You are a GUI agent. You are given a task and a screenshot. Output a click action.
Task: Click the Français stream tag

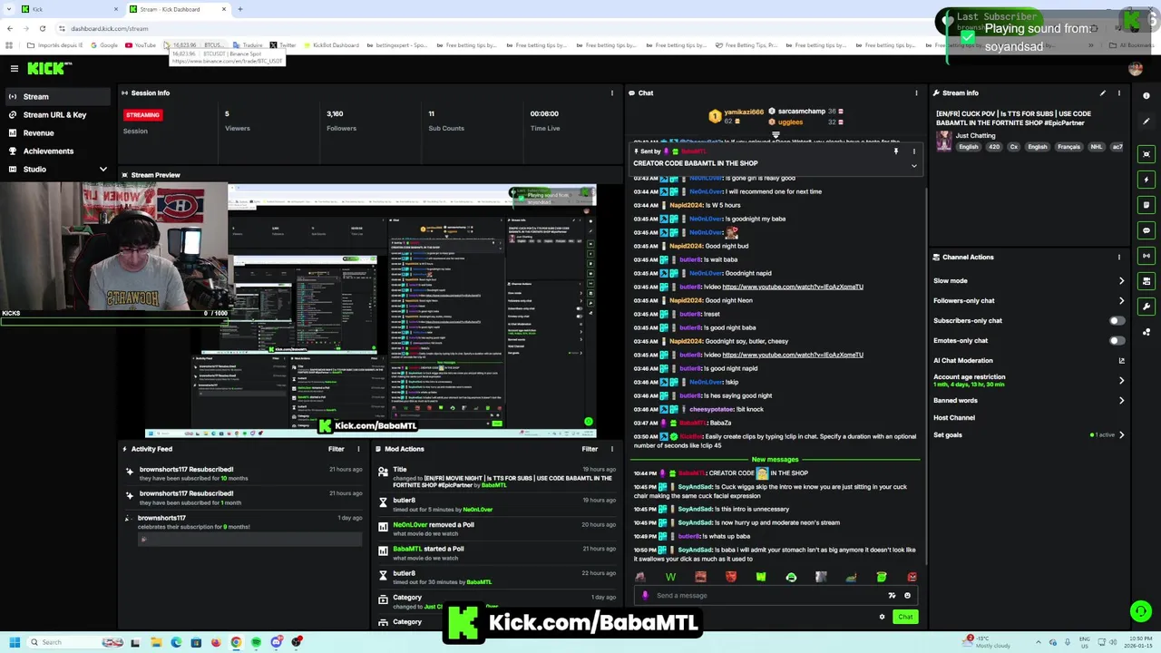pyautogui.click(x=1068, y=147)
